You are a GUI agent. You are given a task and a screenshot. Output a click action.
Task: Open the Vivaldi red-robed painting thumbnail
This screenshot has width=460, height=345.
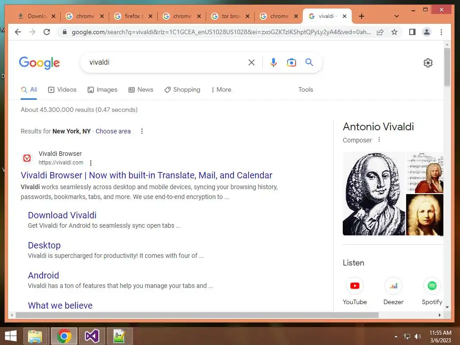pos(425,172)
